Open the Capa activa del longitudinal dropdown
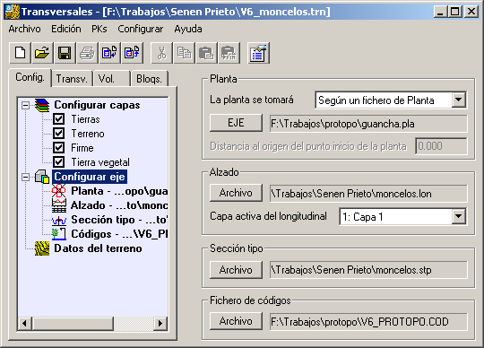484x348 pixels. pos(459,216)
